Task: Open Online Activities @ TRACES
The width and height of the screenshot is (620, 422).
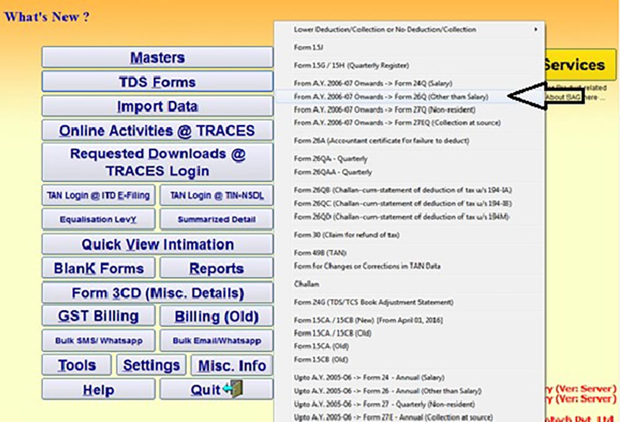Action: pyautogui.click(x=157, y=131)
